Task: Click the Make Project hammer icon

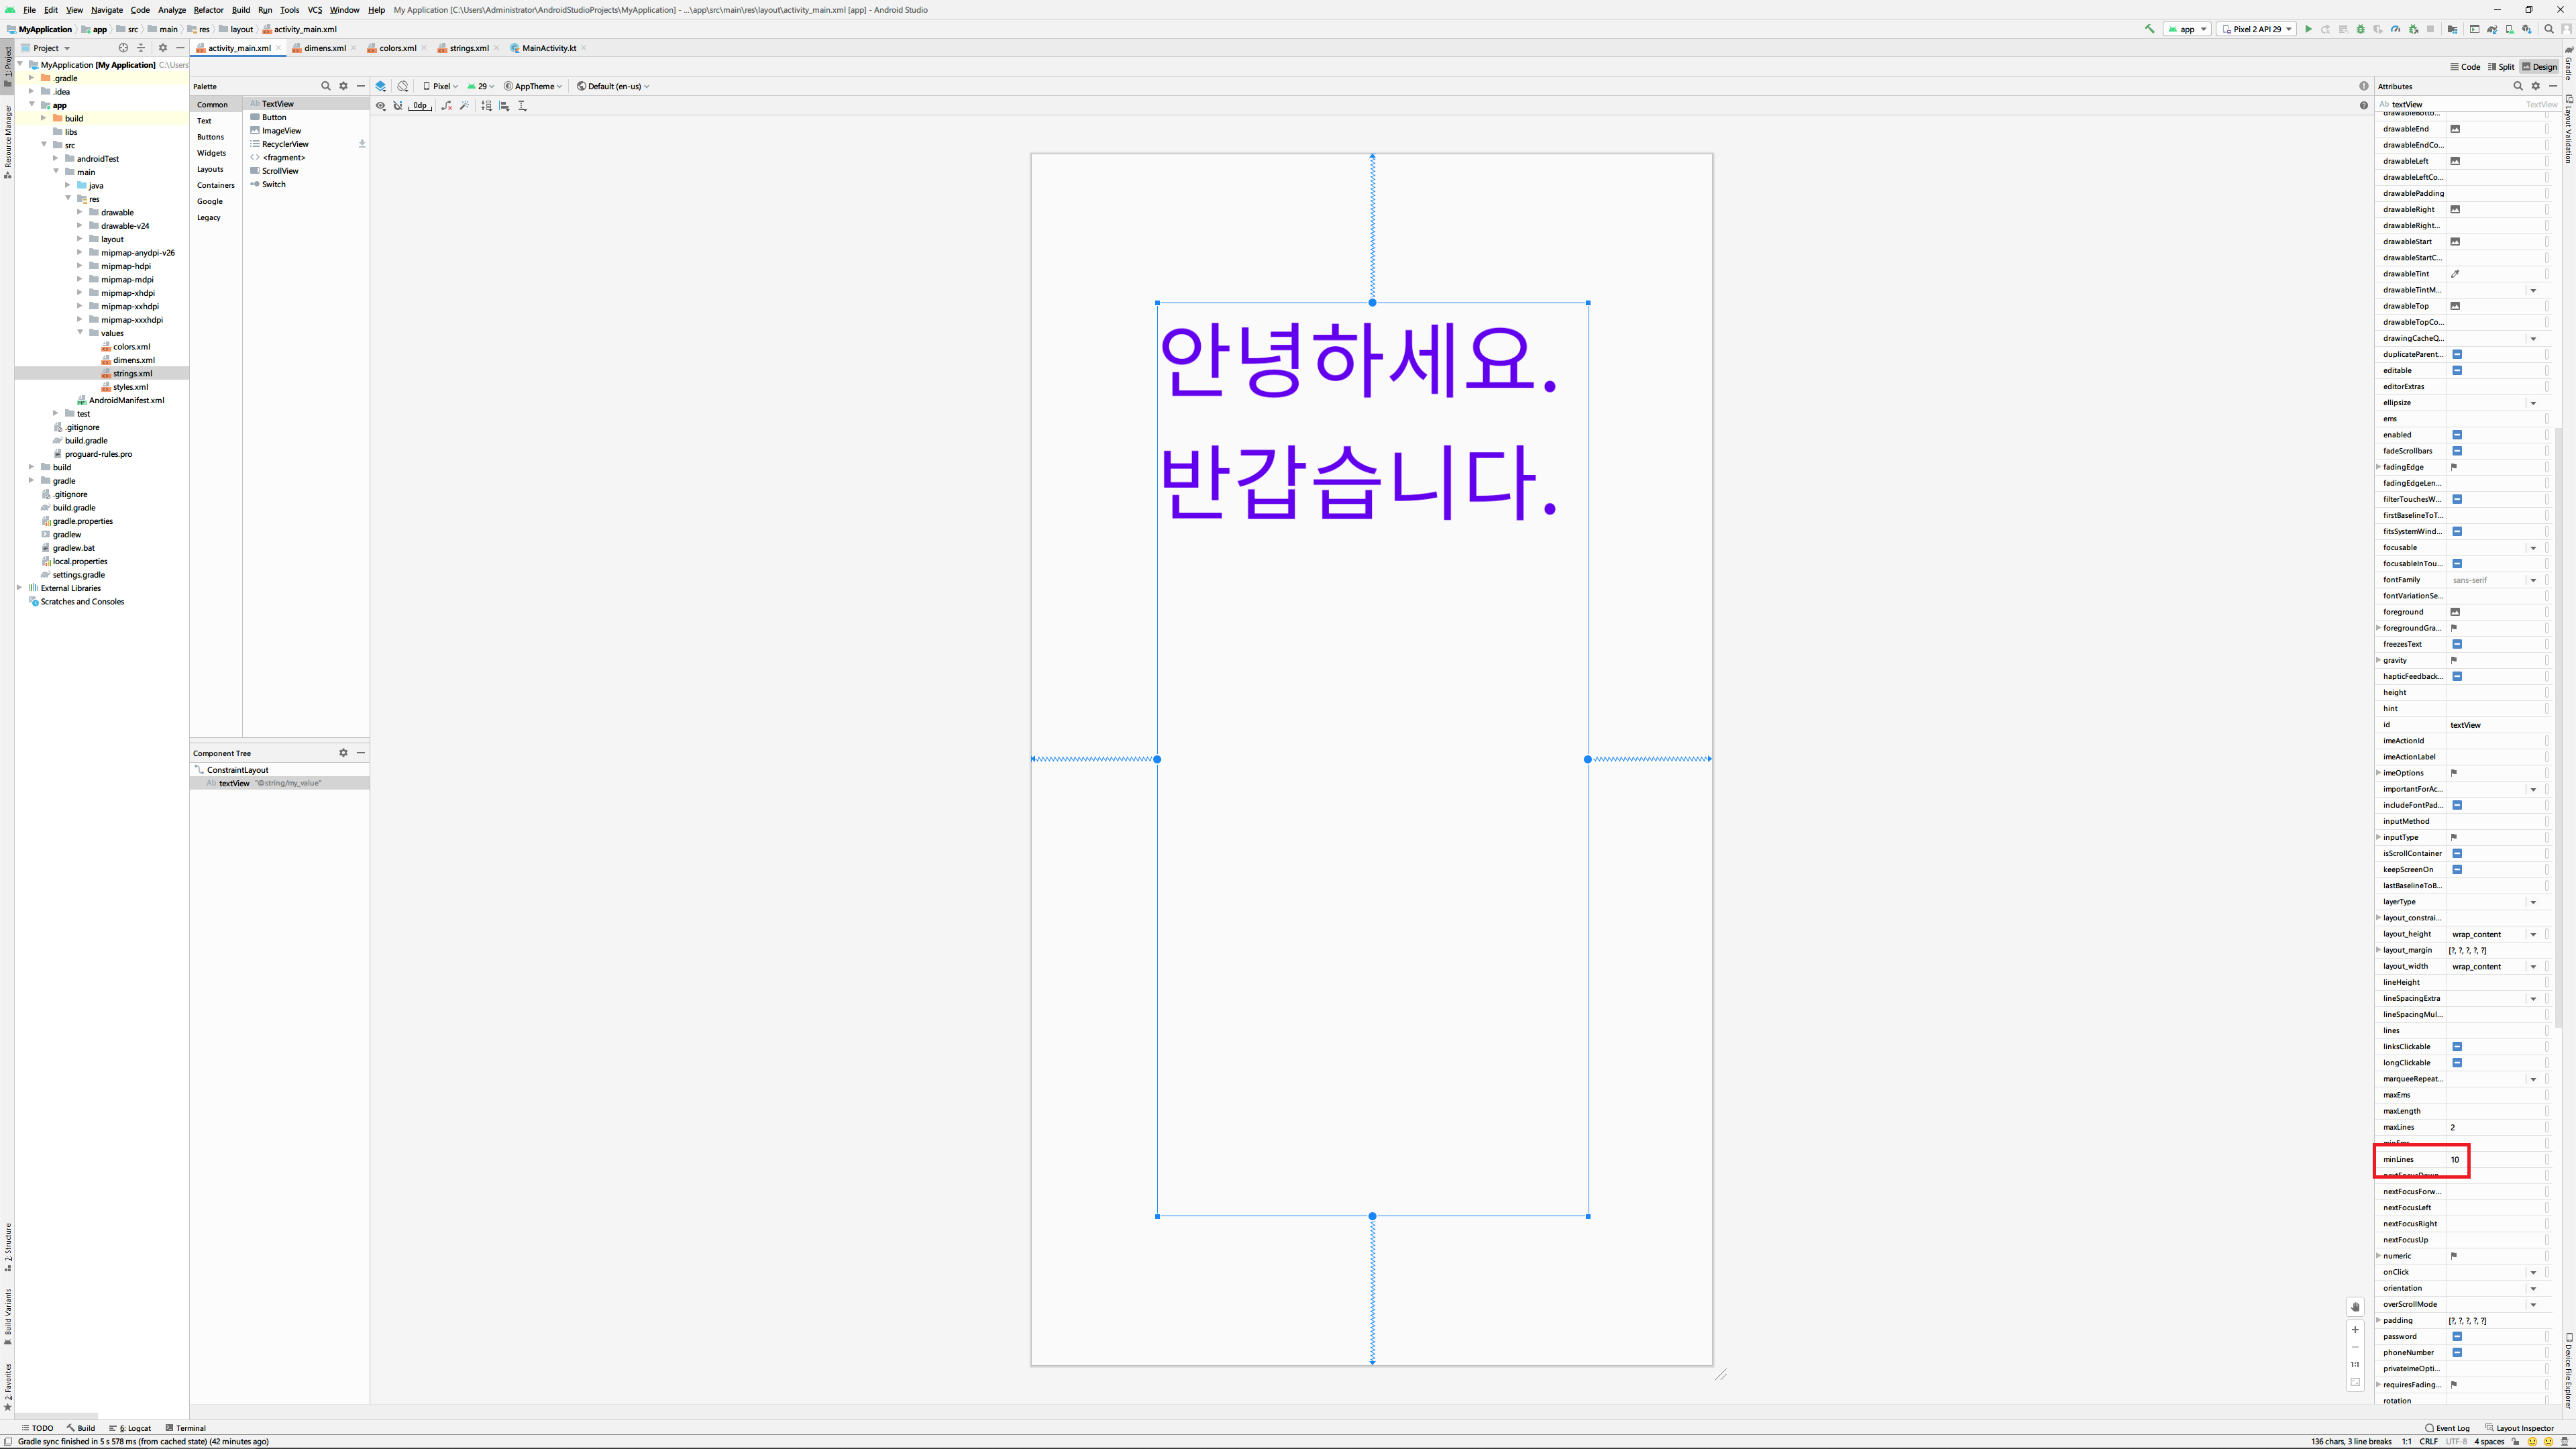Action: [x=2149, y=29]
